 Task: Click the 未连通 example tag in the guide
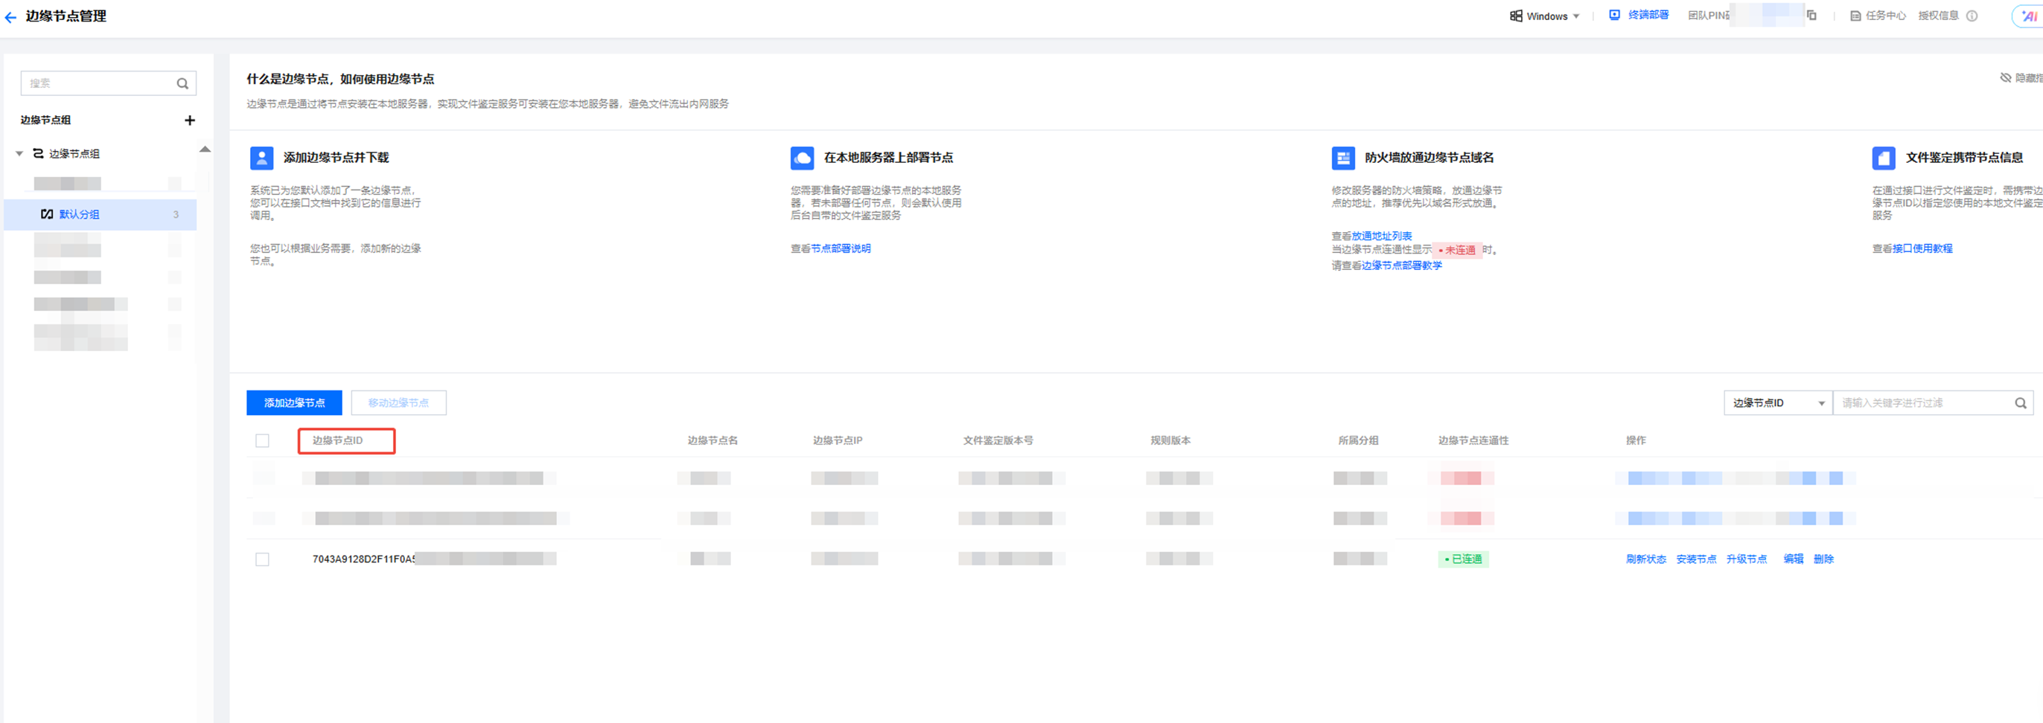(1457, 251)
